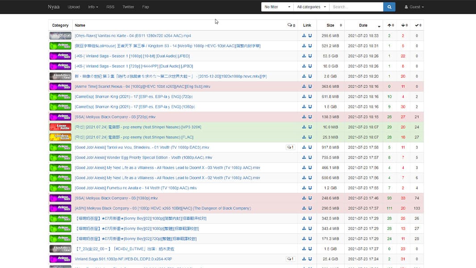Viewport: 476px width, 268px height.
Task: Click completed count 133
Action: pos(417,208)
